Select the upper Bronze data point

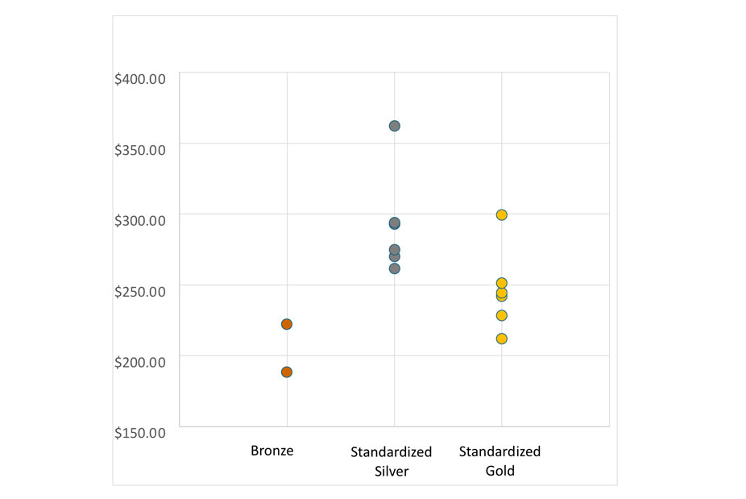pyautogui.click(x=287, y=324)
